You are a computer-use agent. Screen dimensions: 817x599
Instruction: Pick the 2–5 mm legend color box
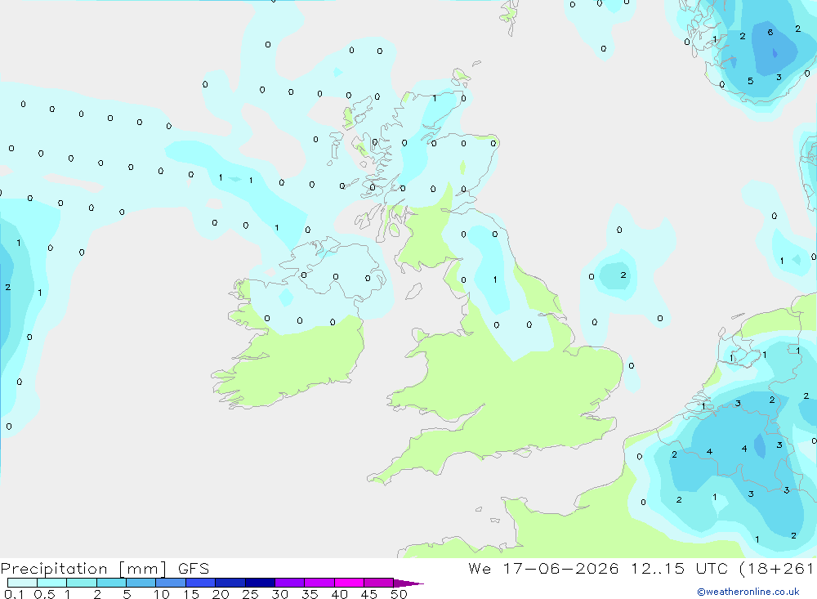pyautogui.click(x=111, y=583)
